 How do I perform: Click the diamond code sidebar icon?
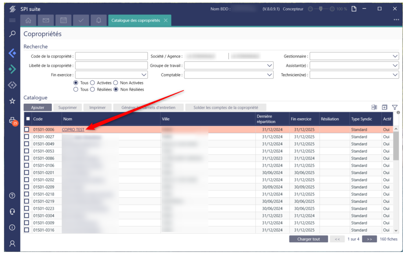[12, 85]
